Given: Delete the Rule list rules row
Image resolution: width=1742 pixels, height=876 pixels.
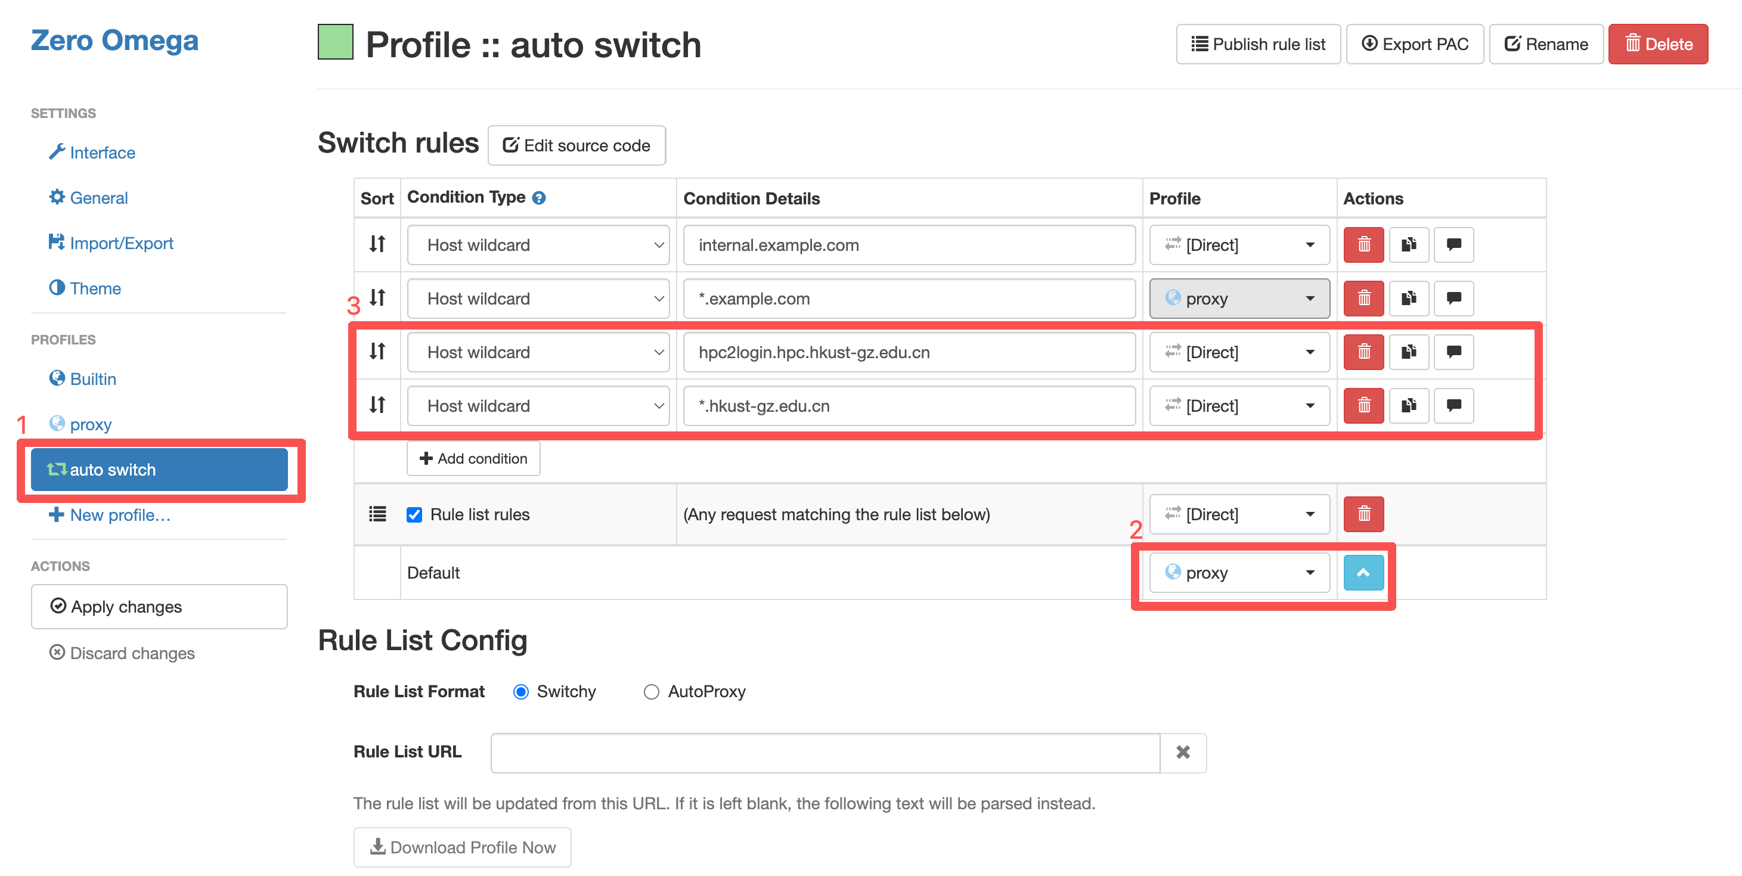Looking at the screenshot, I should pos(1363,514).
